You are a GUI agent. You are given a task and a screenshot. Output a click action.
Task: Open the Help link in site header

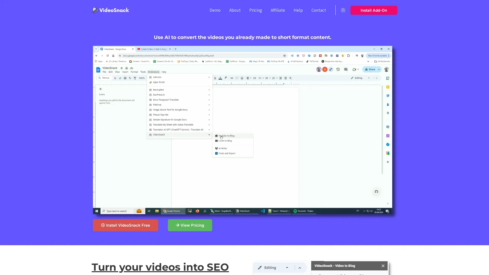pos(298,10)
